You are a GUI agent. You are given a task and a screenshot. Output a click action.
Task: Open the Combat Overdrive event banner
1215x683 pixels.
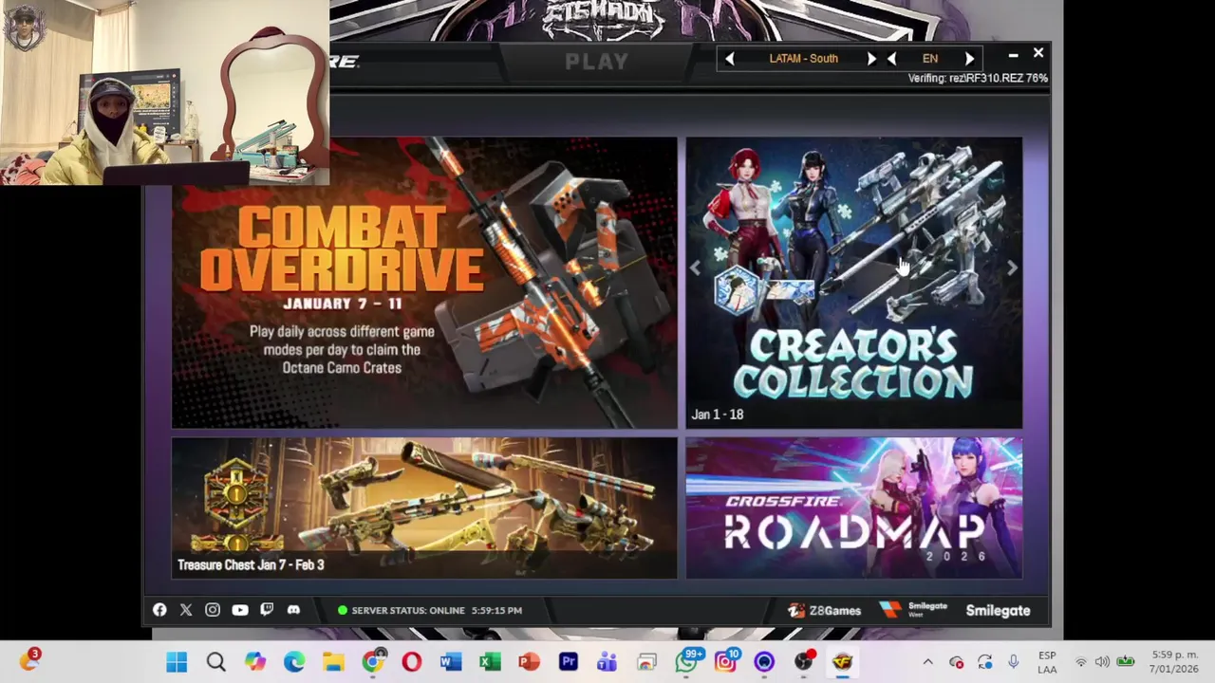(x=424, y=283)
